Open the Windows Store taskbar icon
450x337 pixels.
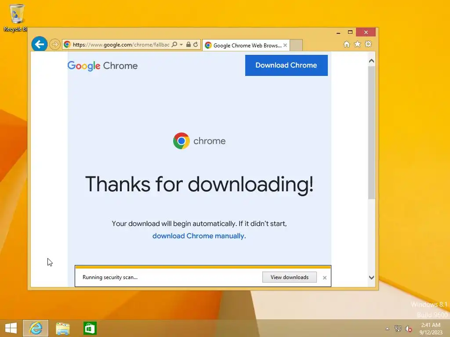90,328
